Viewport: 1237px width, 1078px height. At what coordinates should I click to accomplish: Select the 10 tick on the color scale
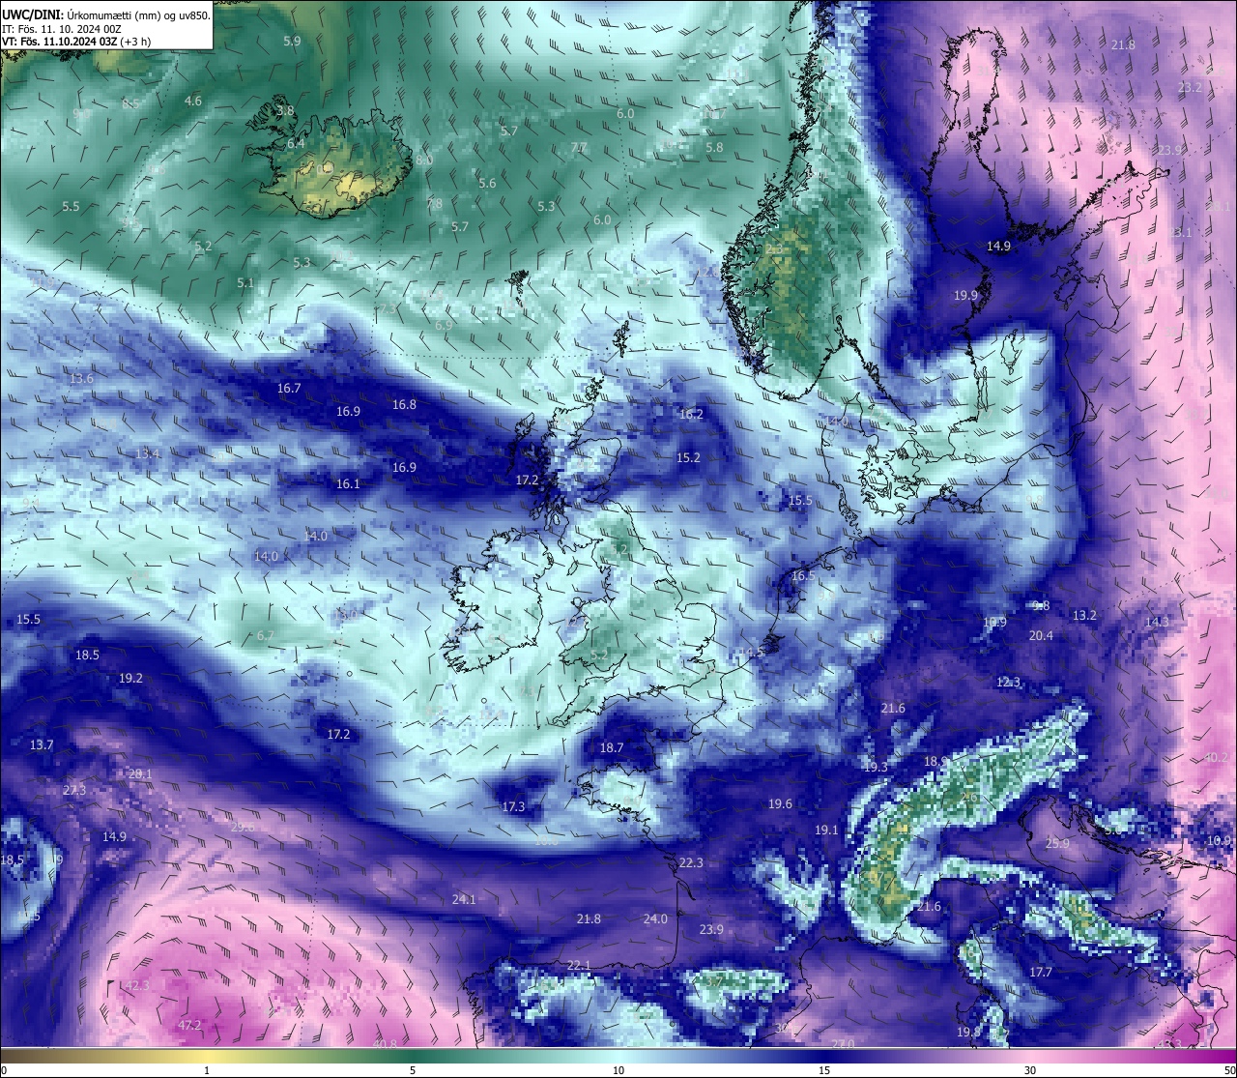[618, 1070]
